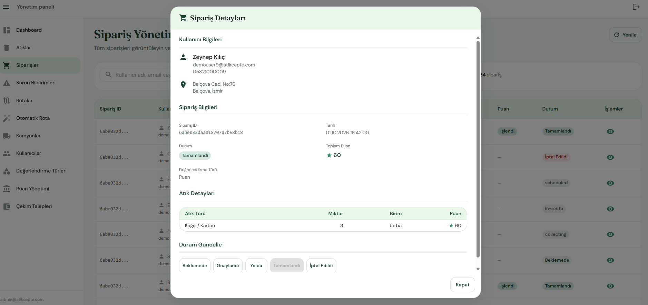
Task: Click the location pin icon in dialog
Action: coord(183,85)
